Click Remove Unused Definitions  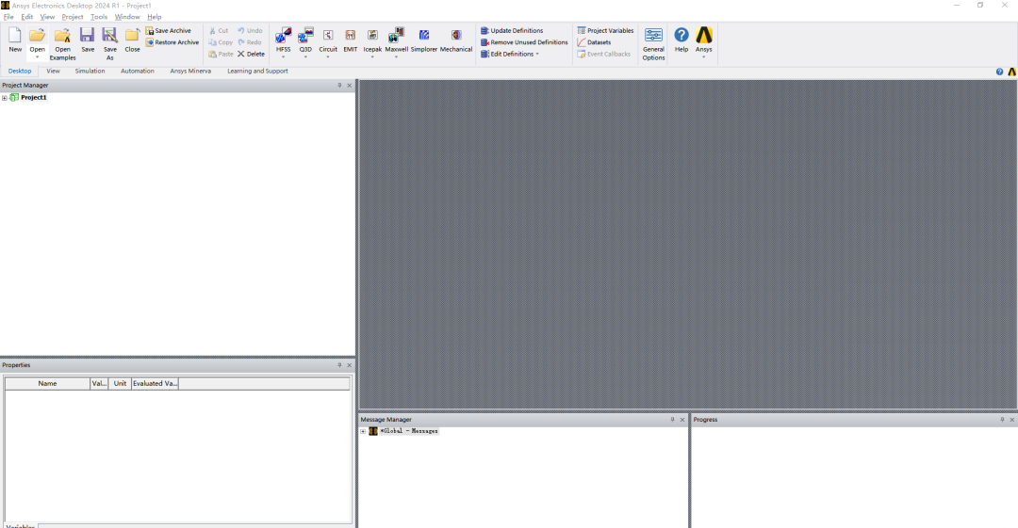524,42
